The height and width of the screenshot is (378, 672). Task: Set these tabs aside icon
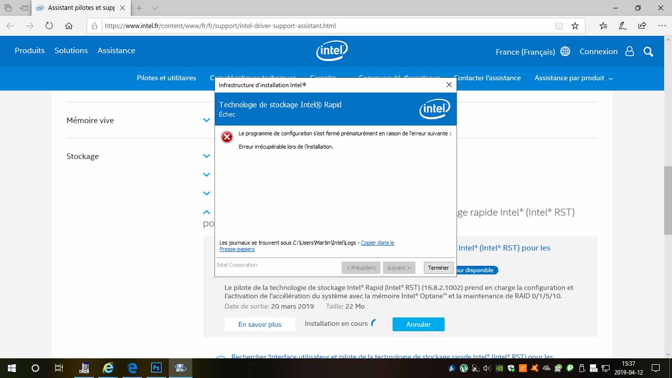(x=24, y=8)
